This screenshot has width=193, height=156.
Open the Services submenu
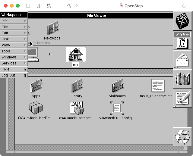pos(14,63)
